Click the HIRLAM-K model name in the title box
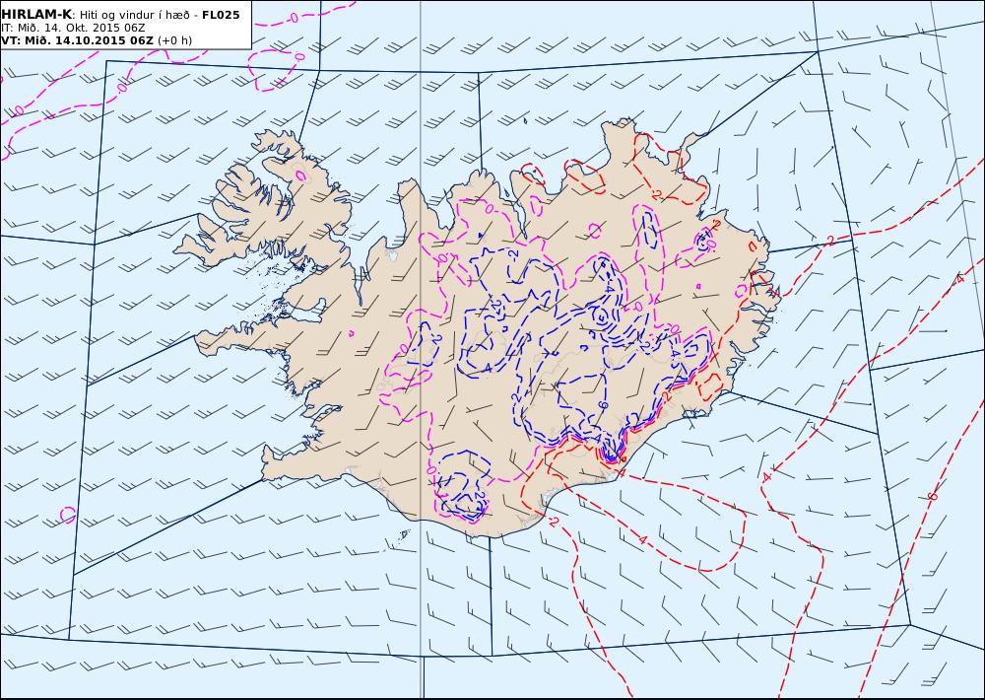Image resolution: width=985 pixels, height=700 pixels. click(x=36, y=15)
